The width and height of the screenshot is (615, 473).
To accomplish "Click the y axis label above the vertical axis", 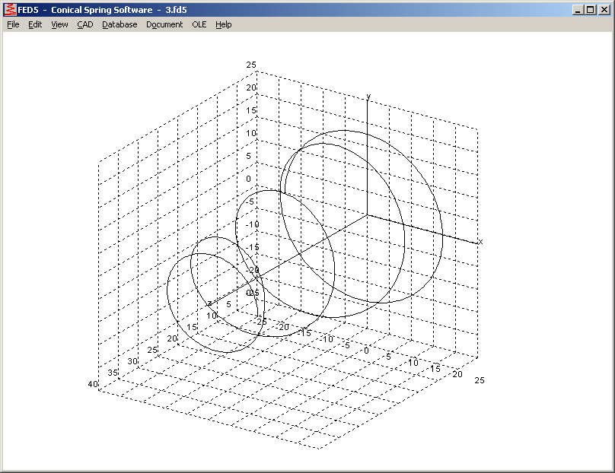I will (x=368, y=97).
